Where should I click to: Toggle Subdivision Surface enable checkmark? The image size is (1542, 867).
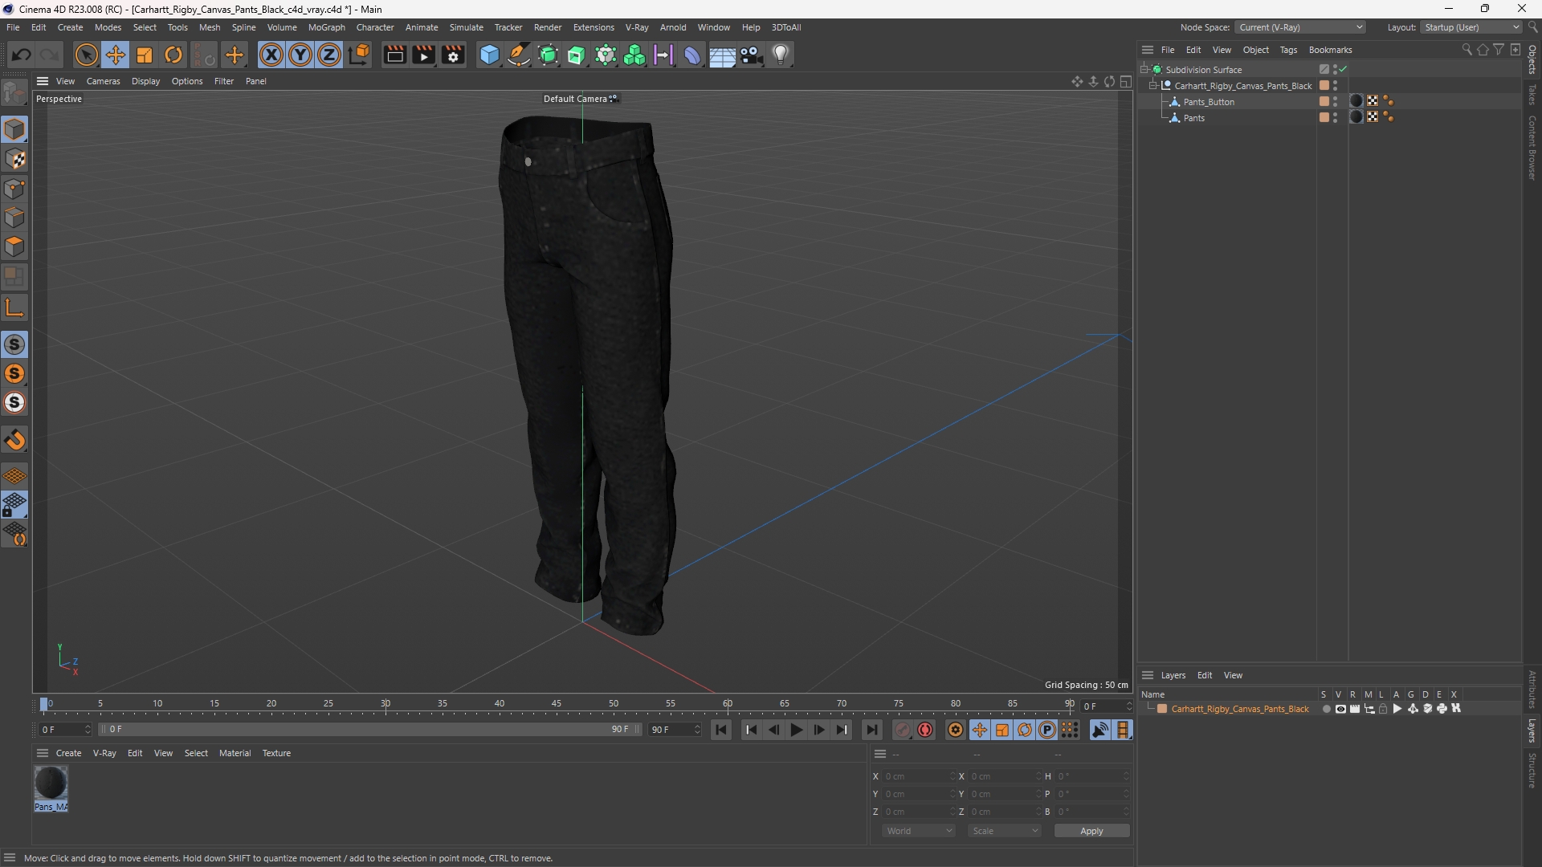pos(1343,70)
